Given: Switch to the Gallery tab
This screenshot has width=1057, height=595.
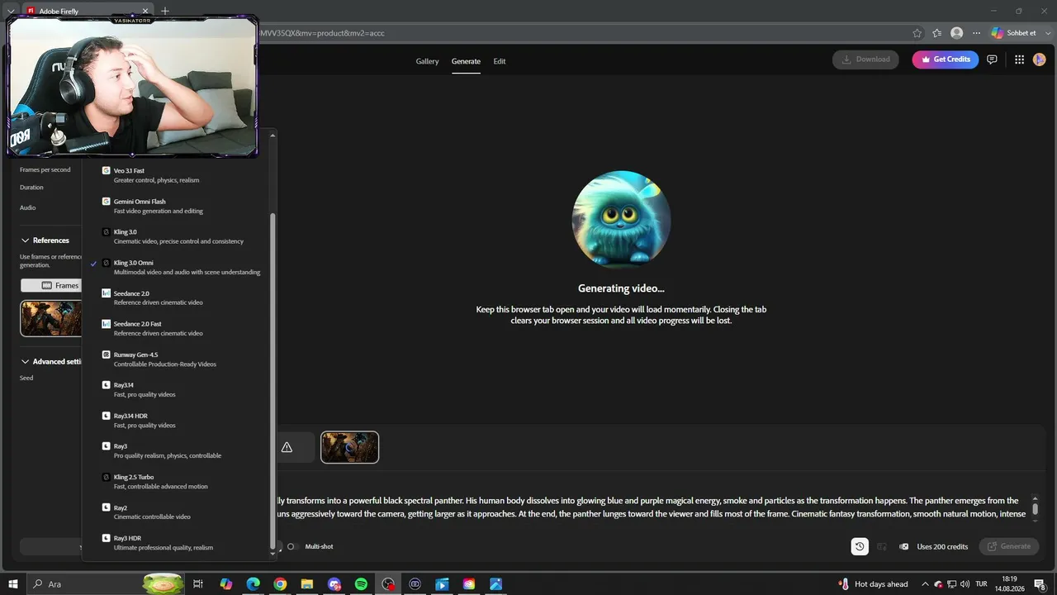Looking at the screenshot, I should 427,61.
